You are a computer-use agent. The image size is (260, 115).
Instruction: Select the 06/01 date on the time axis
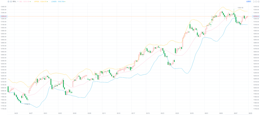point(206,113)
